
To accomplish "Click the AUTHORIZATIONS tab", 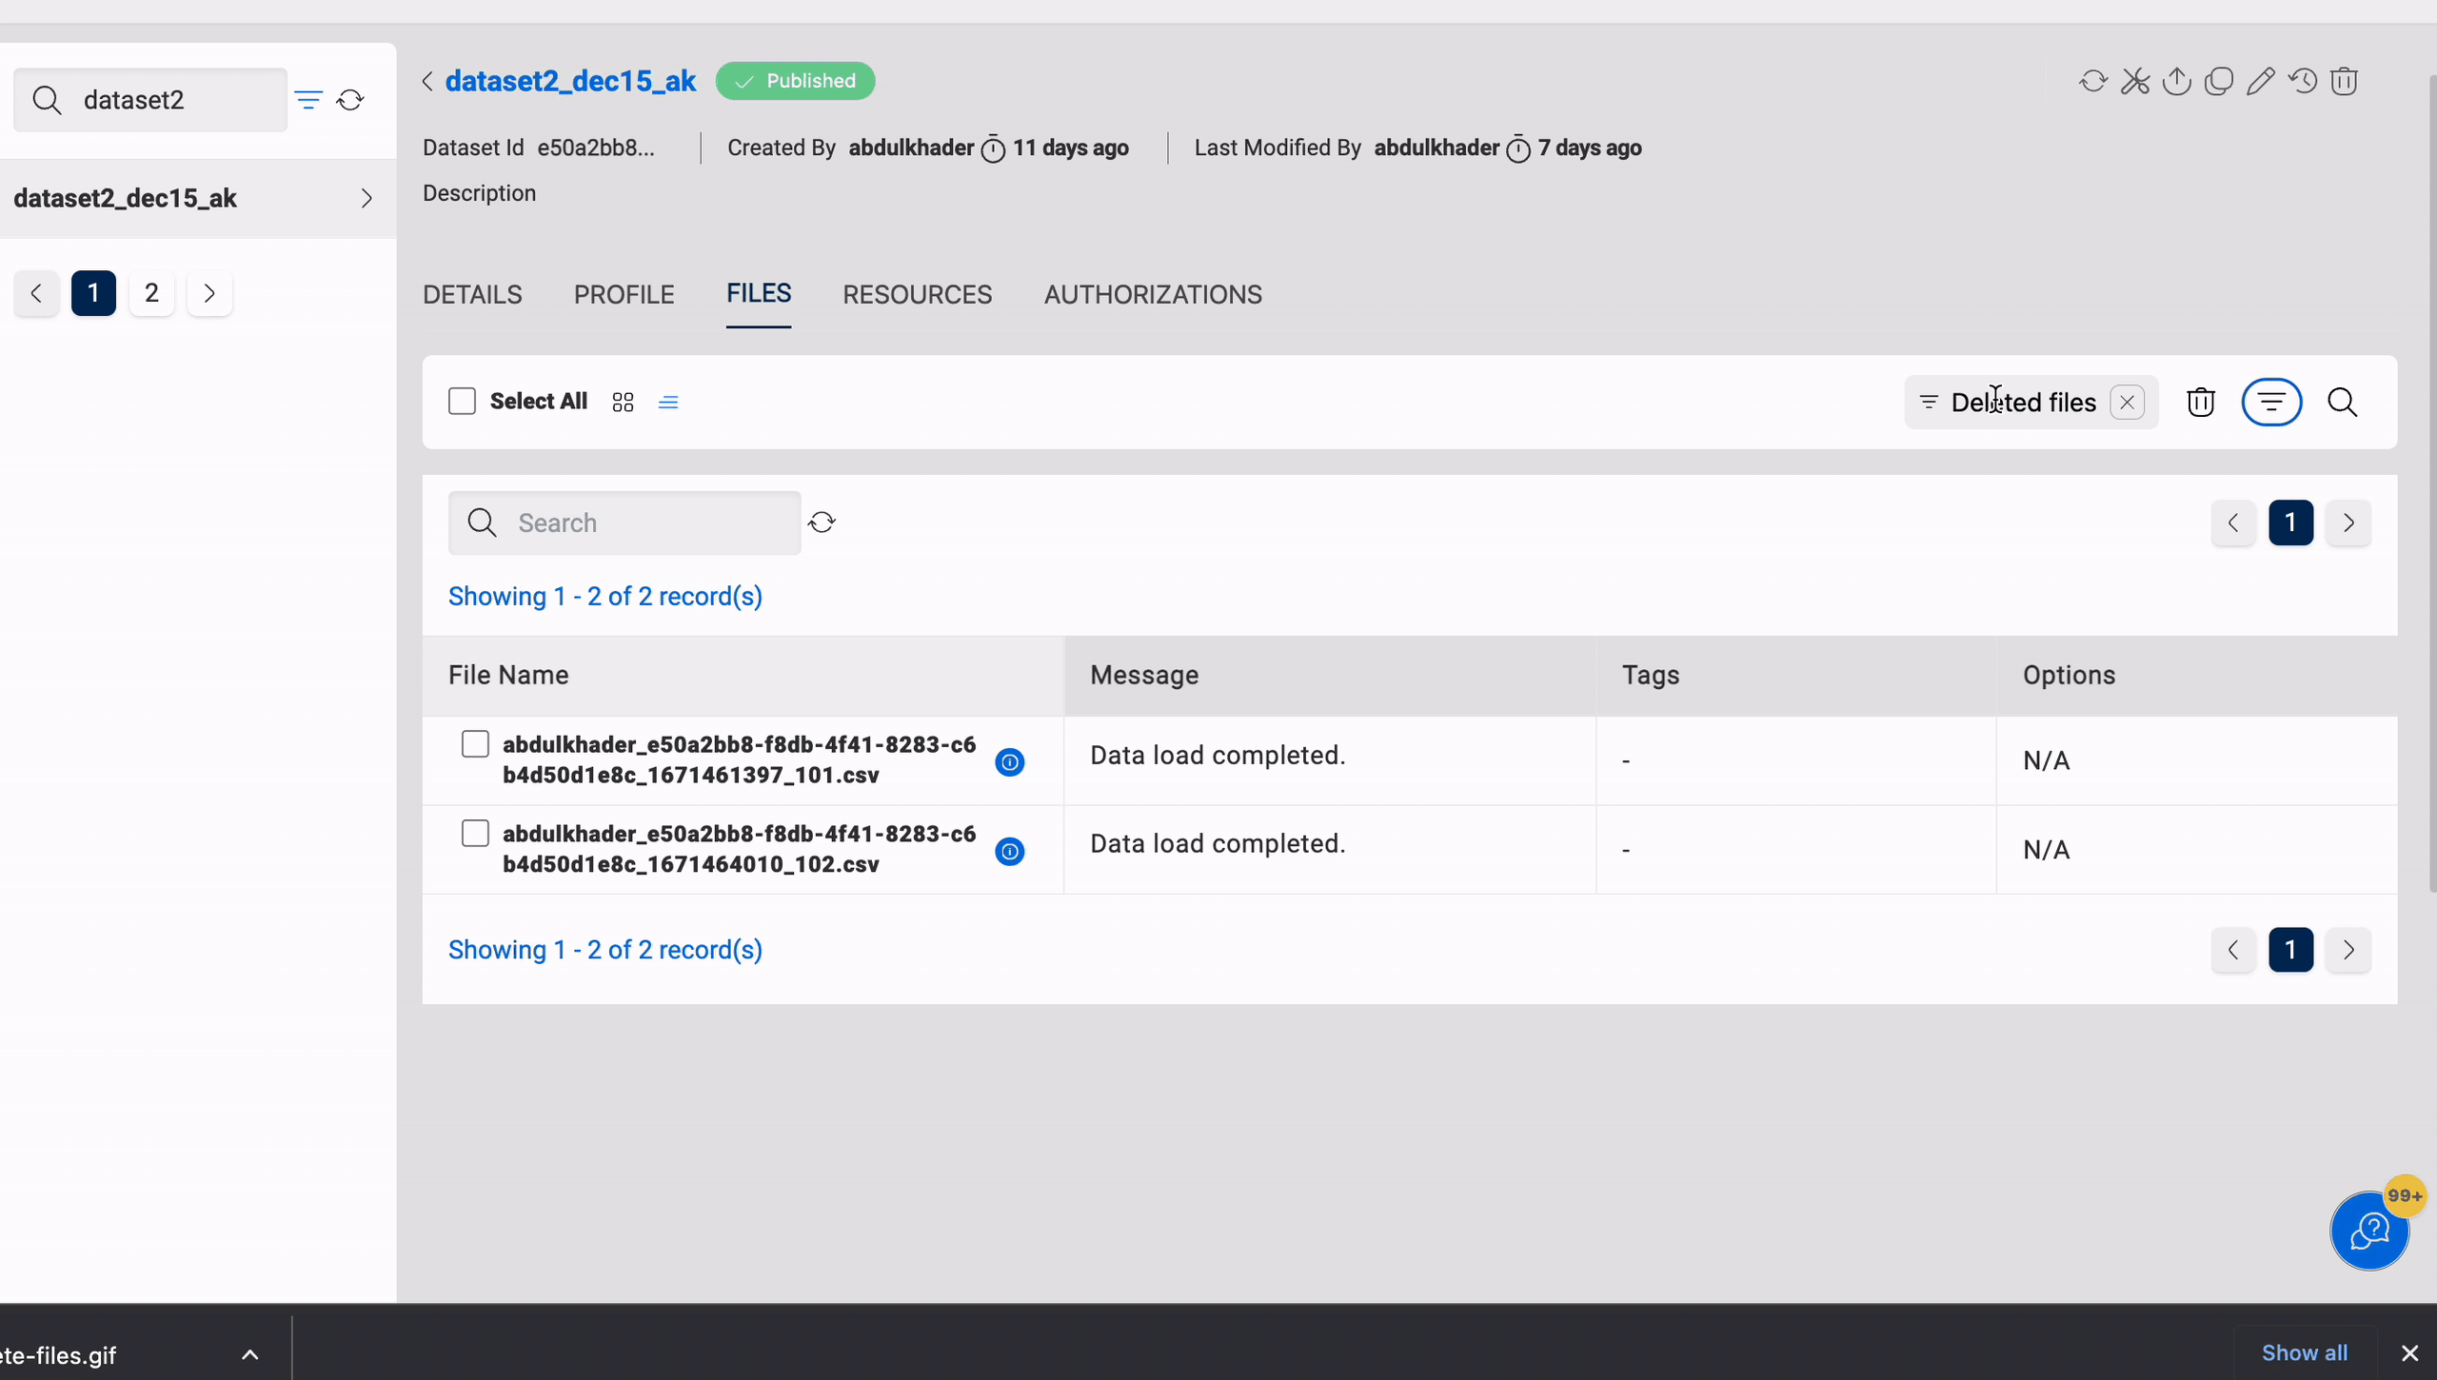I will tap(1153, 294).
